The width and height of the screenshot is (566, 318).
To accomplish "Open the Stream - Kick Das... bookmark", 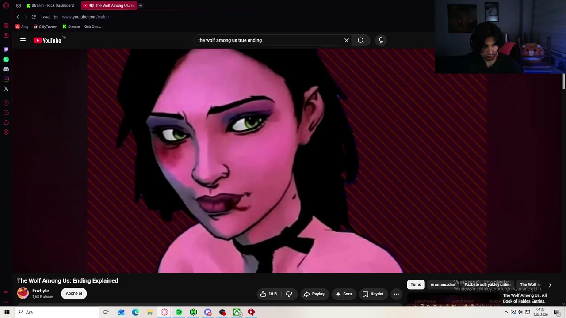I will pyautogui.click(x=82, y=26).
